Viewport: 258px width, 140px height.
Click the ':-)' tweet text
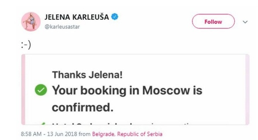[x=26, y=45]
